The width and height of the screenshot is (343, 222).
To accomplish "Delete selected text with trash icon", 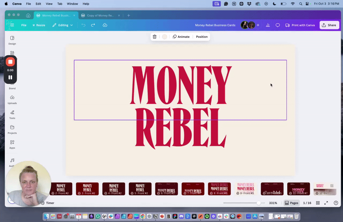I will click(154, 37).
